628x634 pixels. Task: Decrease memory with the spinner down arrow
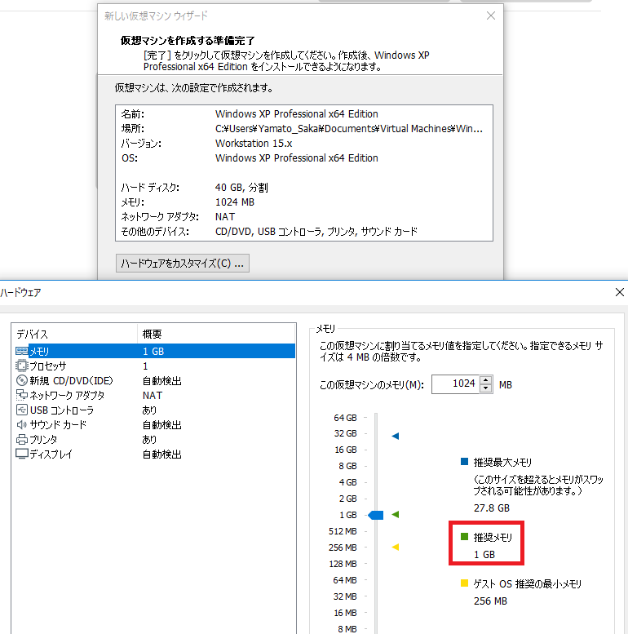coord(486,388)
